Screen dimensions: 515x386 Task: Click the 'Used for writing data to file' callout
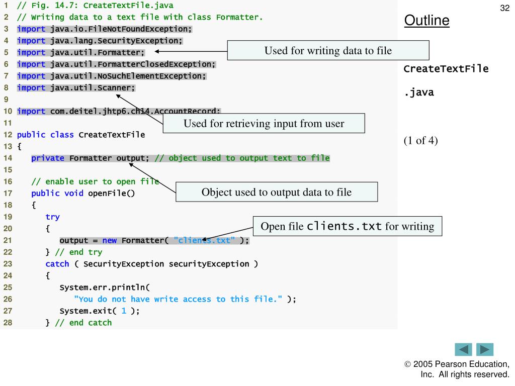(328, 50)
